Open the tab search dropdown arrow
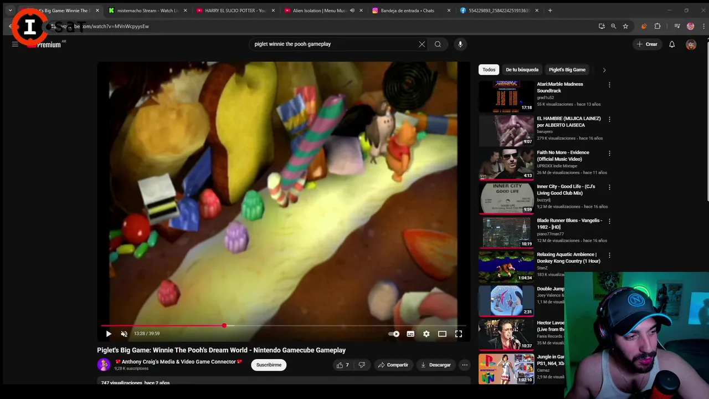Image resolution: width=709 pixels, height=399 pixels. pyautogui.click(x=10, y=11)
